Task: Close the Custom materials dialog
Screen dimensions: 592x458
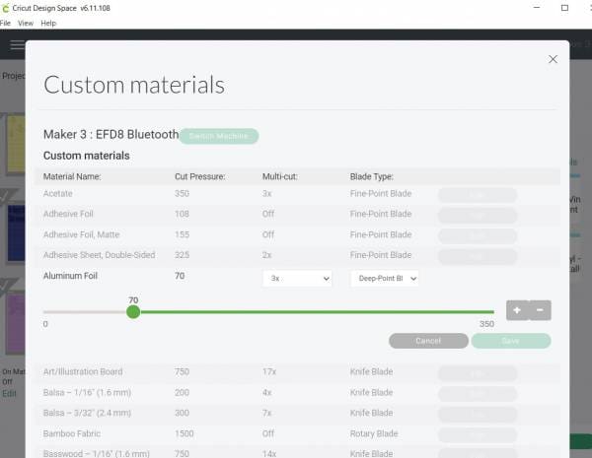Action: point(553,59)
